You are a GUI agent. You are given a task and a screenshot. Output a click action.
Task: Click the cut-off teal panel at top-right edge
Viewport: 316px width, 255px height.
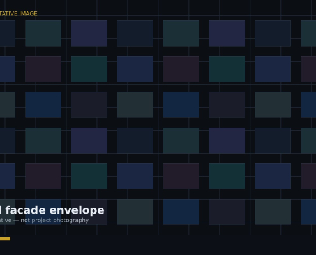tap(308, 33)
